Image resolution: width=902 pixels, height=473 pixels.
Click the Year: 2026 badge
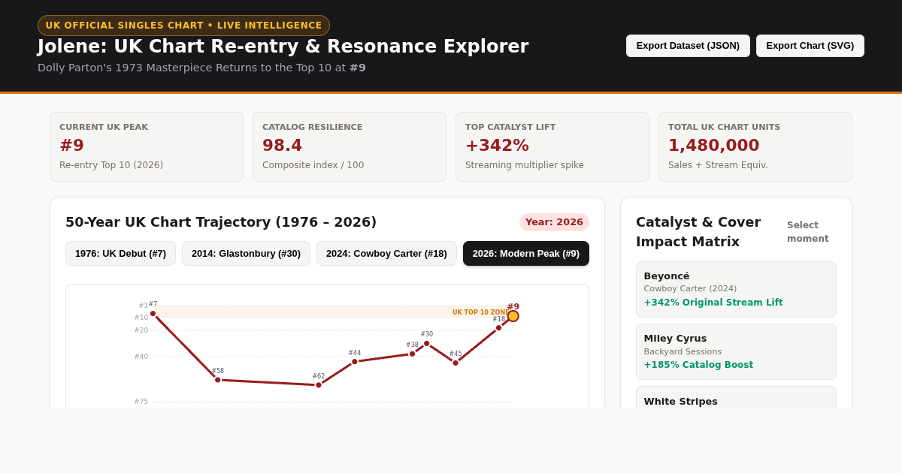pyautogui.click(x=554, y=222)
